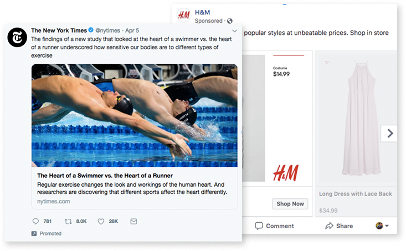This screenshot has height=251, width=406.
Task: Favorite the dress with heart icon
Action: click(x=327, y=62)
